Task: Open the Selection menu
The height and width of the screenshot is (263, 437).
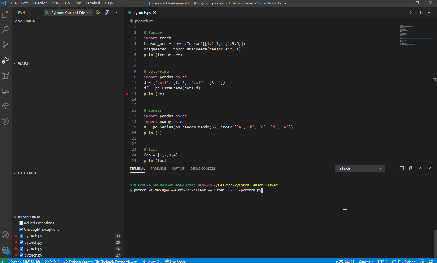Action: (40, 3)
